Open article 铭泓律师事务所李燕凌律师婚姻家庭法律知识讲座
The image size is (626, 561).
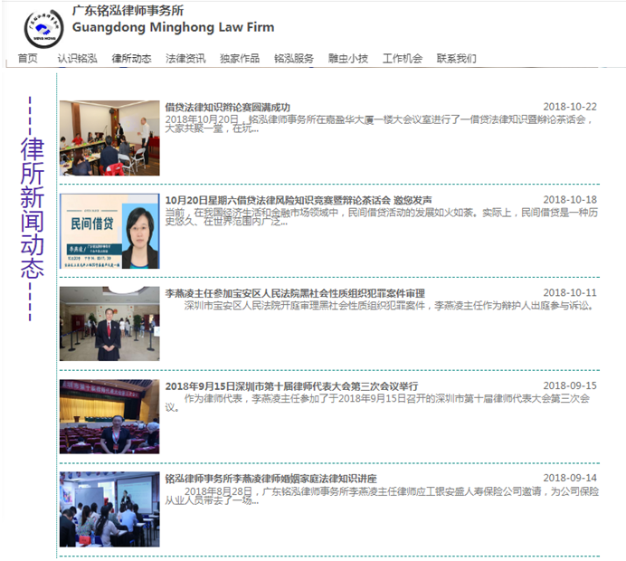click(x=271, y=479)
